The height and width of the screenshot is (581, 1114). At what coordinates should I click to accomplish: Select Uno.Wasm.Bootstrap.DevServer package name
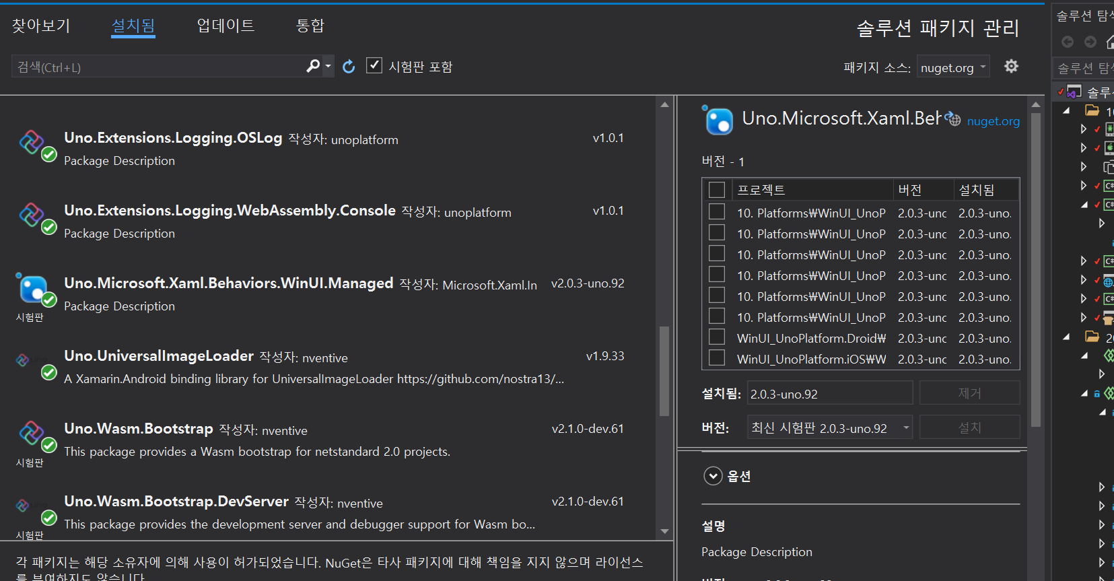pos(176,502)
